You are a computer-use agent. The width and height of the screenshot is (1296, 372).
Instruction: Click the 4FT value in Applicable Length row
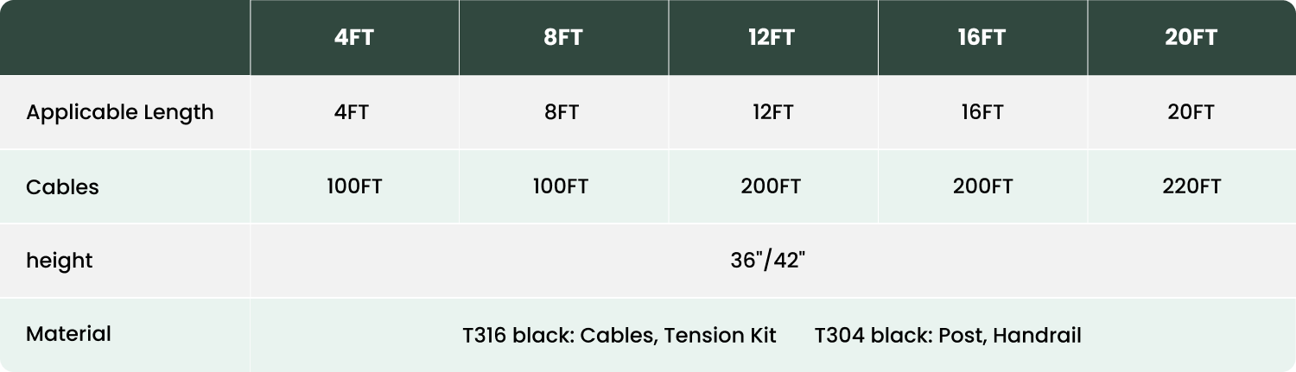coord(353,112)
